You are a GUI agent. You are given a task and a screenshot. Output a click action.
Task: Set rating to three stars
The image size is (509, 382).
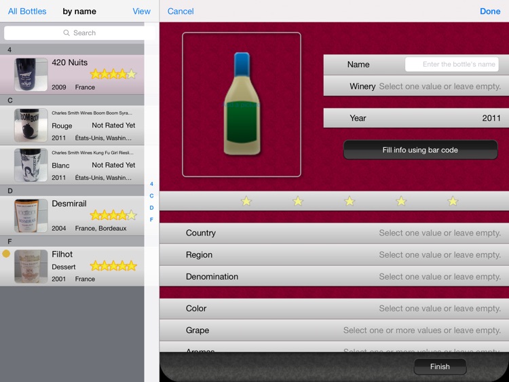(x=350, y=202)
